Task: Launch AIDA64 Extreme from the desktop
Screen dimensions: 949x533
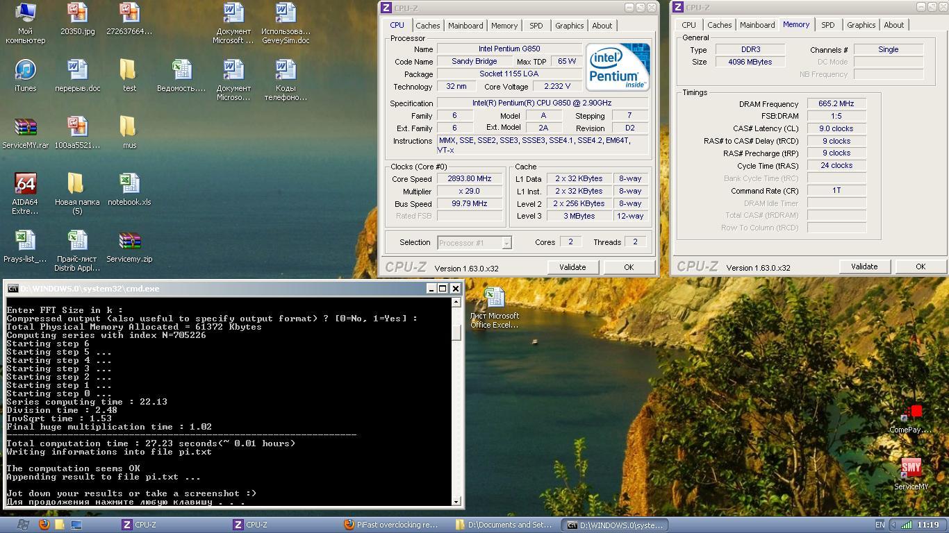Action: [26, 184]
